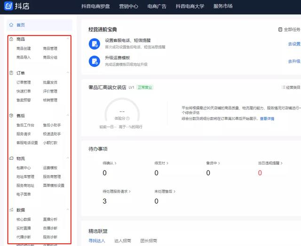Click the 查看详情 link
The height and width of the screenshot is (246, 301).
[x=267, y=119]
